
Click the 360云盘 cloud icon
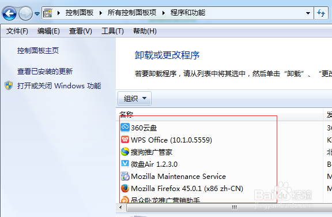tap(125, 128)
